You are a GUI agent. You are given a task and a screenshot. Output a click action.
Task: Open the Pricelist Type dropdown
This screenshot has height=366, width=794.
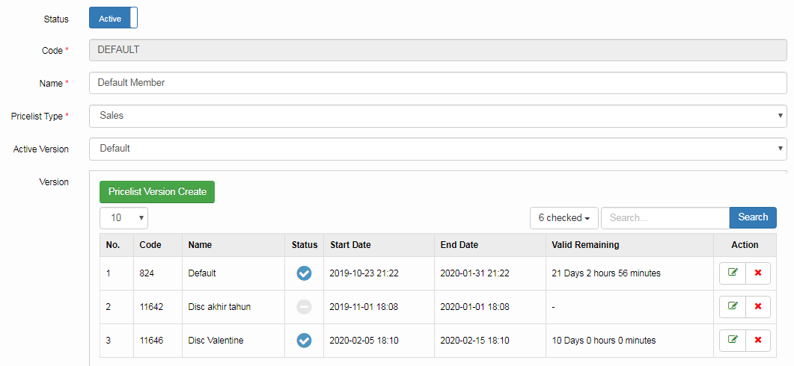(438, 116)
